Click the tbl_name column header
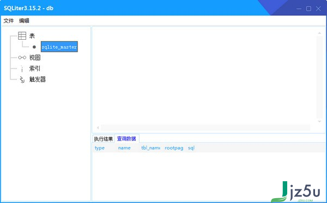Screen dimensions: 327x203 151,148
